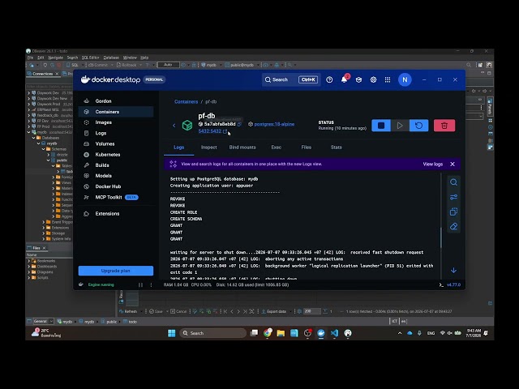Open Docker notifications bell
The image size is (519, 389).
coord(344,79)
